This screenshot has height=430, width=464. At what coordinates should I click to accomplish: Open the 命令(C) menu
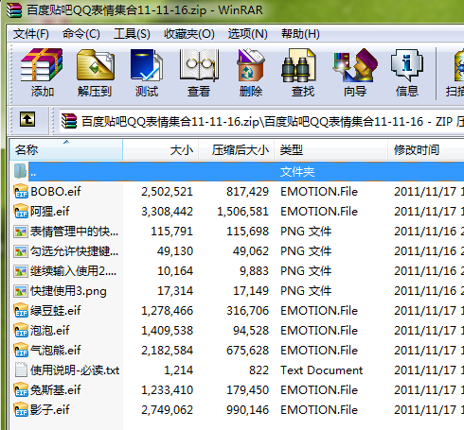pyautogui.click(x=81, y=34)
